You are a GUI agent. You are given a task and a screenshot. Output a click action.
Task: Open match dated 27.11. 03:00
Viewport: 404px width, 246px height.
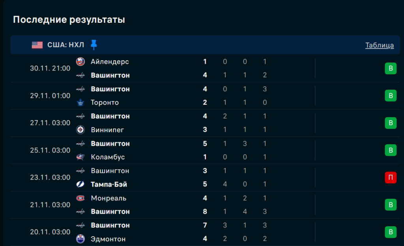[x=50, y=123]
